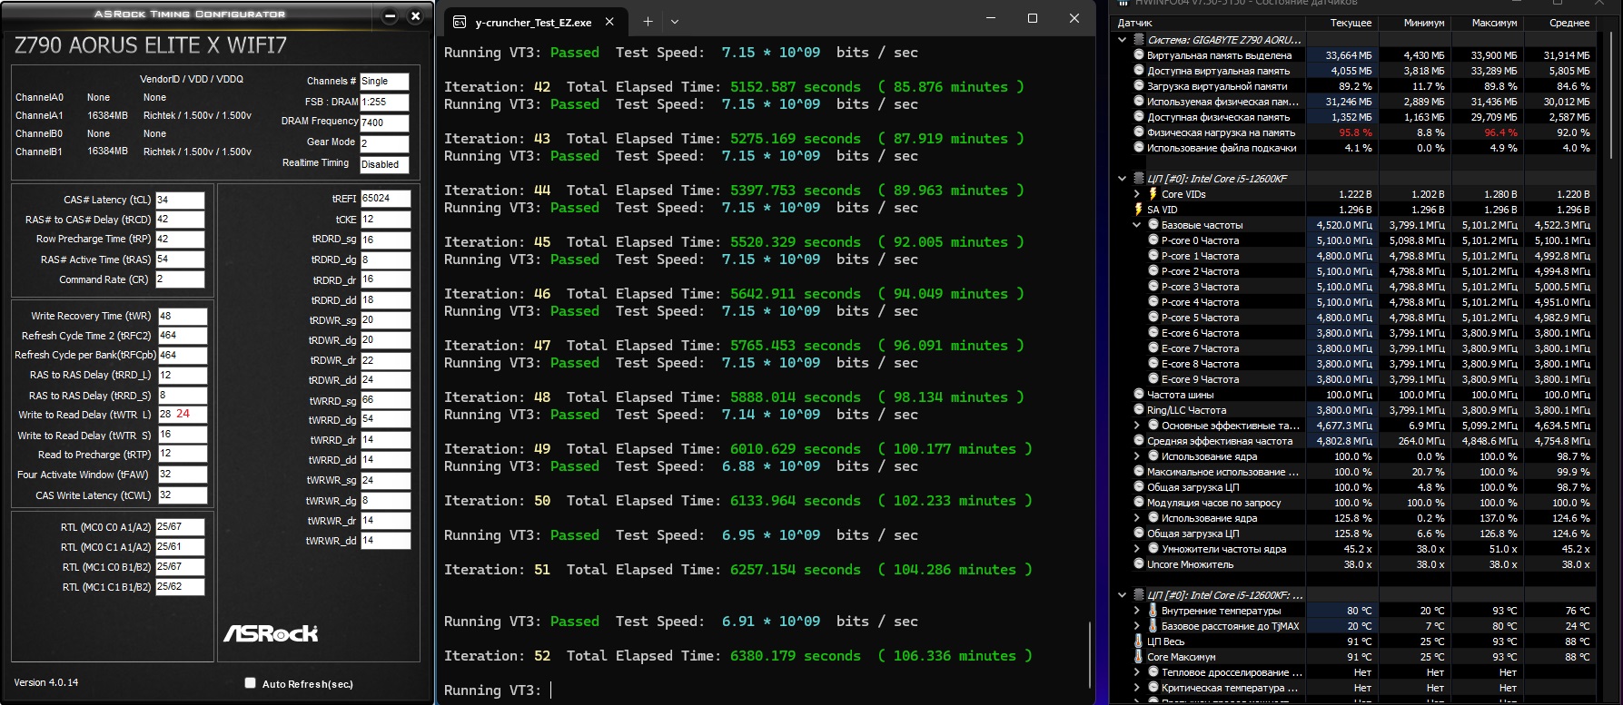Minimize the ASRock Timing Configurator window
This screenshot has height=705, width=1623.
coord(390,15)
